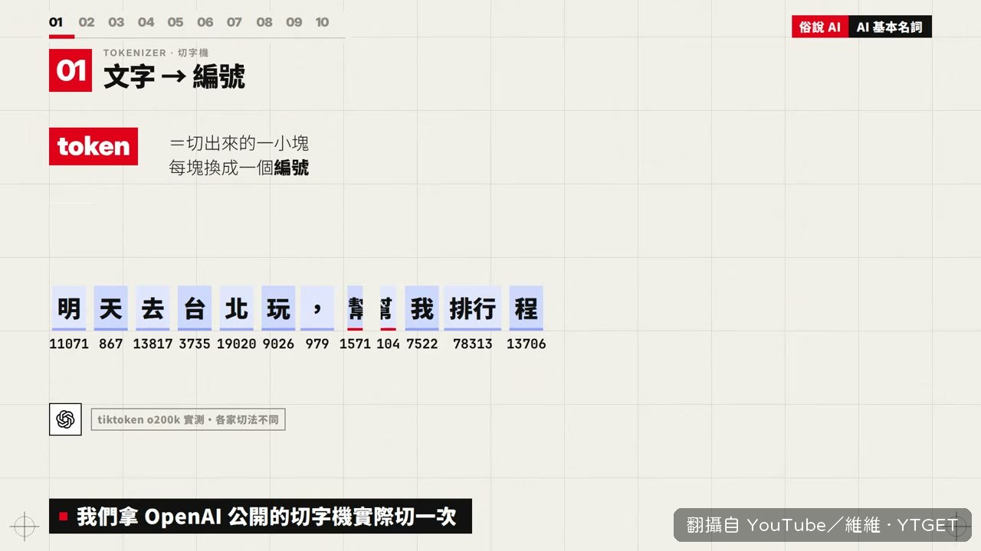The height and width of the screenshot is (551, 981).
Task: Click the token ID 11071
Action: coord(69,344)
